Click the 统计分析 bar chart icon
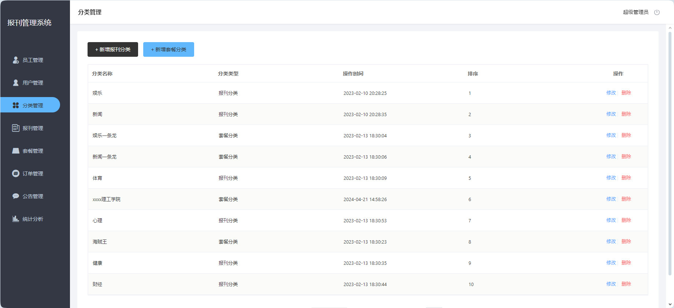This screenshot has width=674, height=308. tap(16, 219)
